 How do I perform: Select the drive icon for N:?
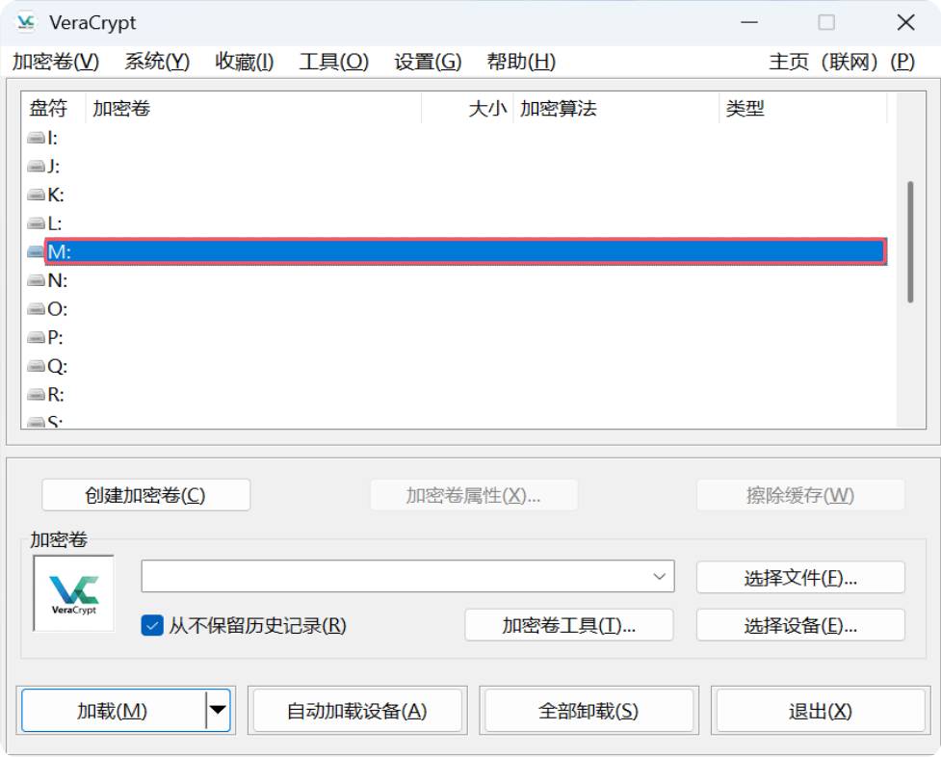click(x=37, y=281)
